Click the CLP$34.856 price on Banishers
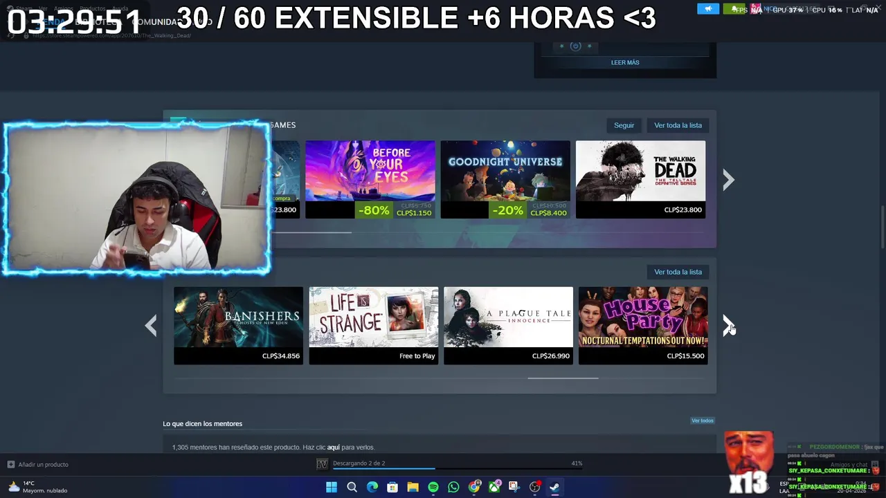 click(x=281, y=356)
